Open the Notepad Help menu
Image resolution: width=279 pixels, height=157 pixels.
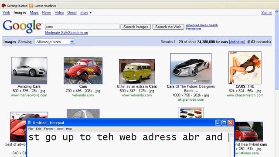[x=69, y=129]
